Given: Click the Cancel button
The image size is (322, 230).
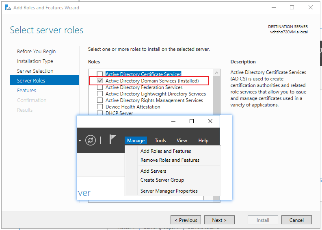Looking at the screenshot, I should coord(296,220).
